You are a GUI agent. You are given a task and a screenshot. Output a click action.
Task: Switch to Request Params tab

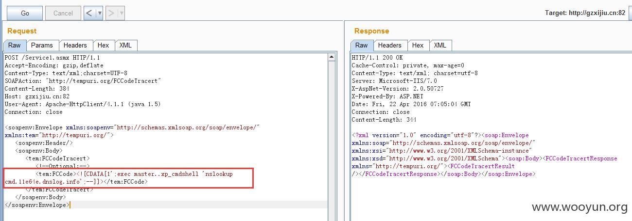(42, 45)
